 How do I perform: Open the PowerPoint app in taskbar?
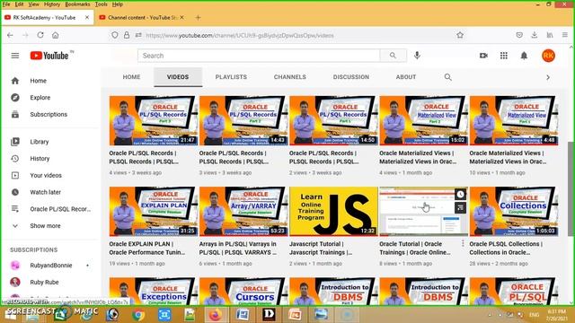tap(295, 315)
